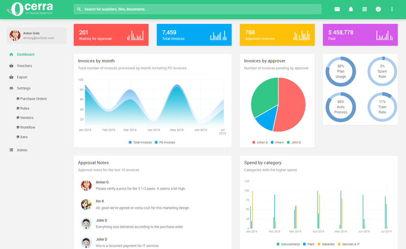Toggle Plant legend series

click(x=309, y=244)
